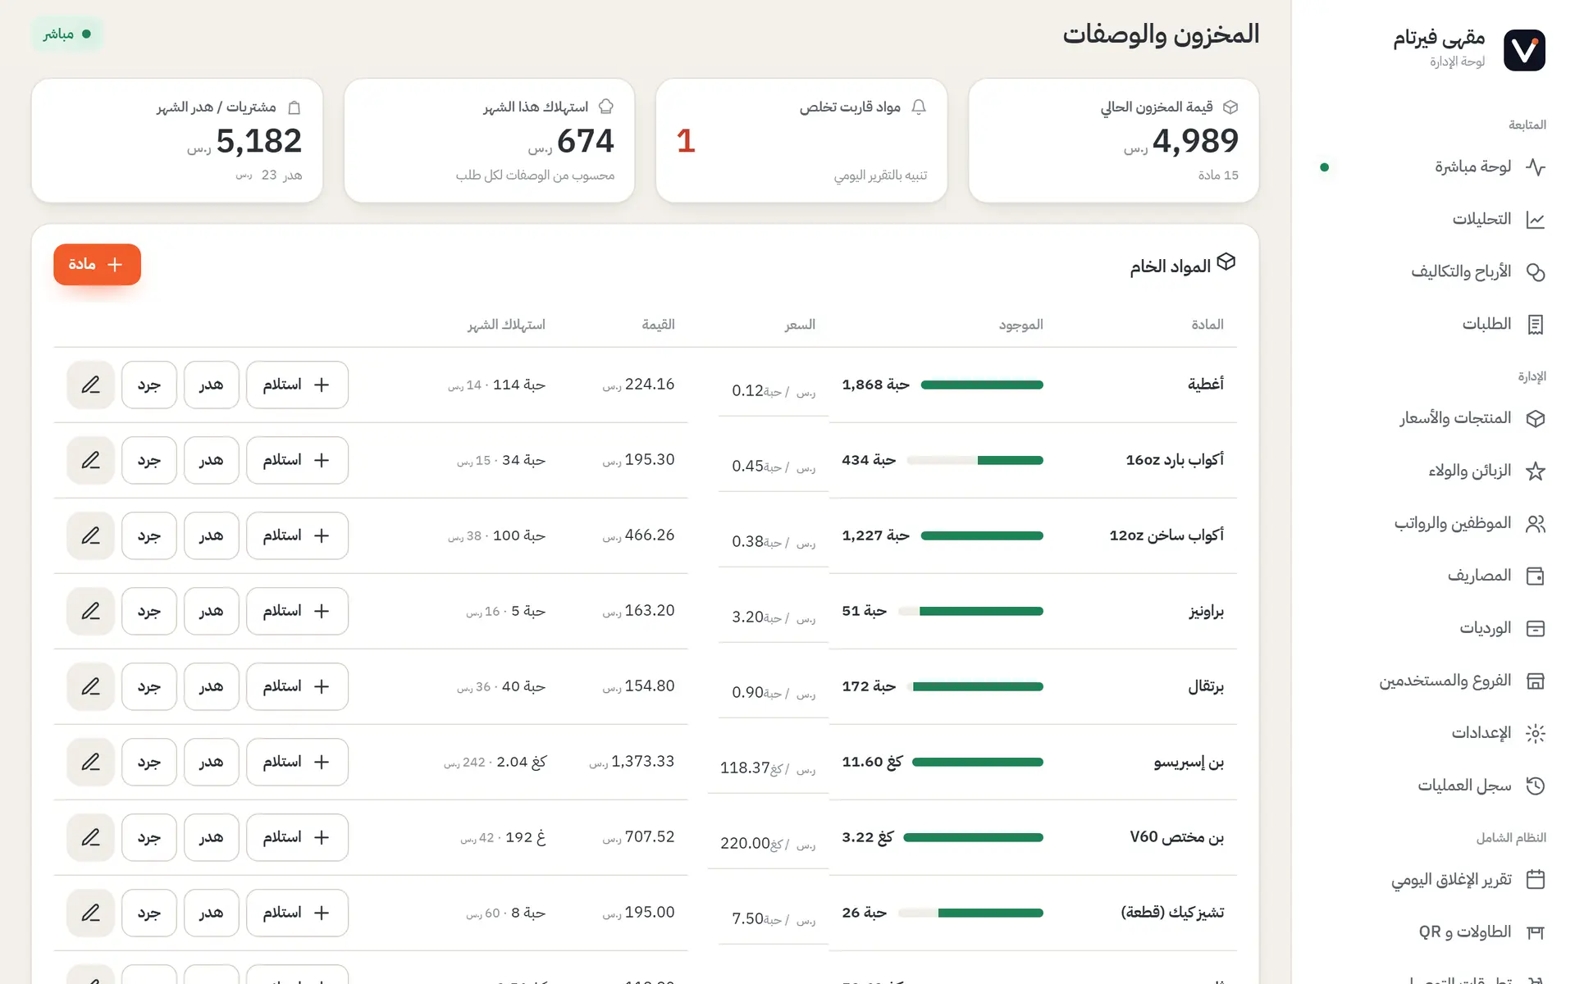Image resolution: width=1575 pixels, height=984 pixels.
Task: Click the 1,373.33 value cell
Action: tap(632, 762)
